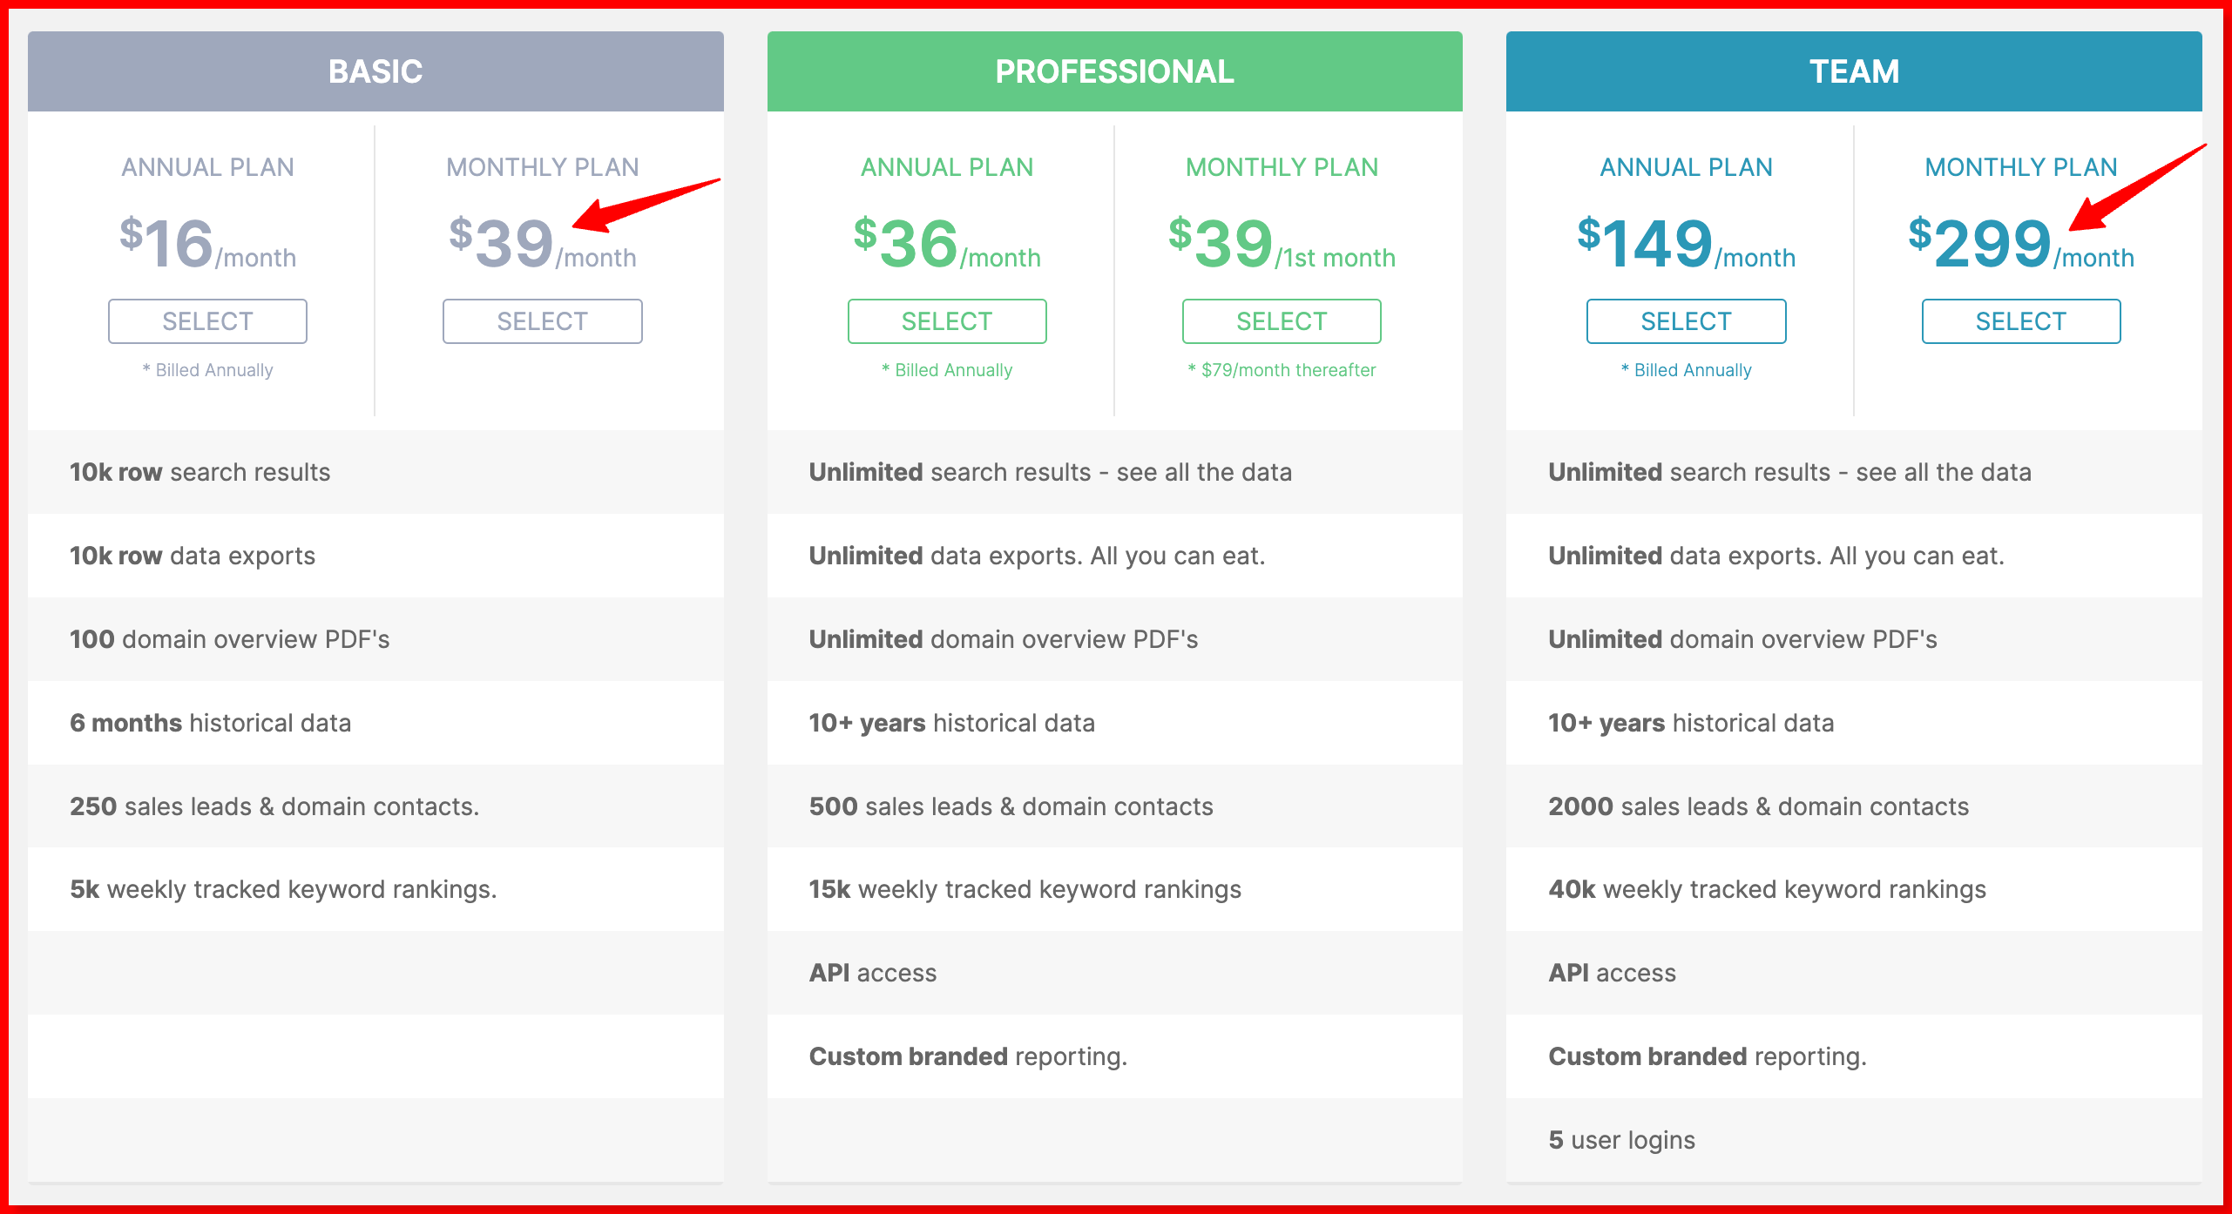Click Professional 'Unlimited data exports' row

pos(1114,556)
